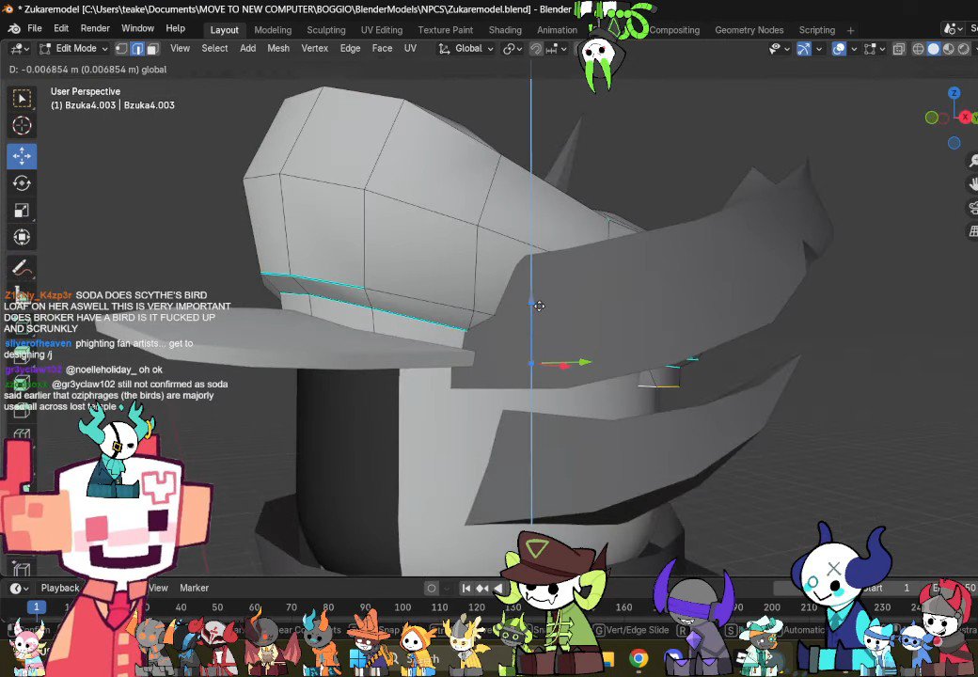The image size is (978, 677).
Task: Switch to the Modeling workspace tab
Action: point(273,30)
